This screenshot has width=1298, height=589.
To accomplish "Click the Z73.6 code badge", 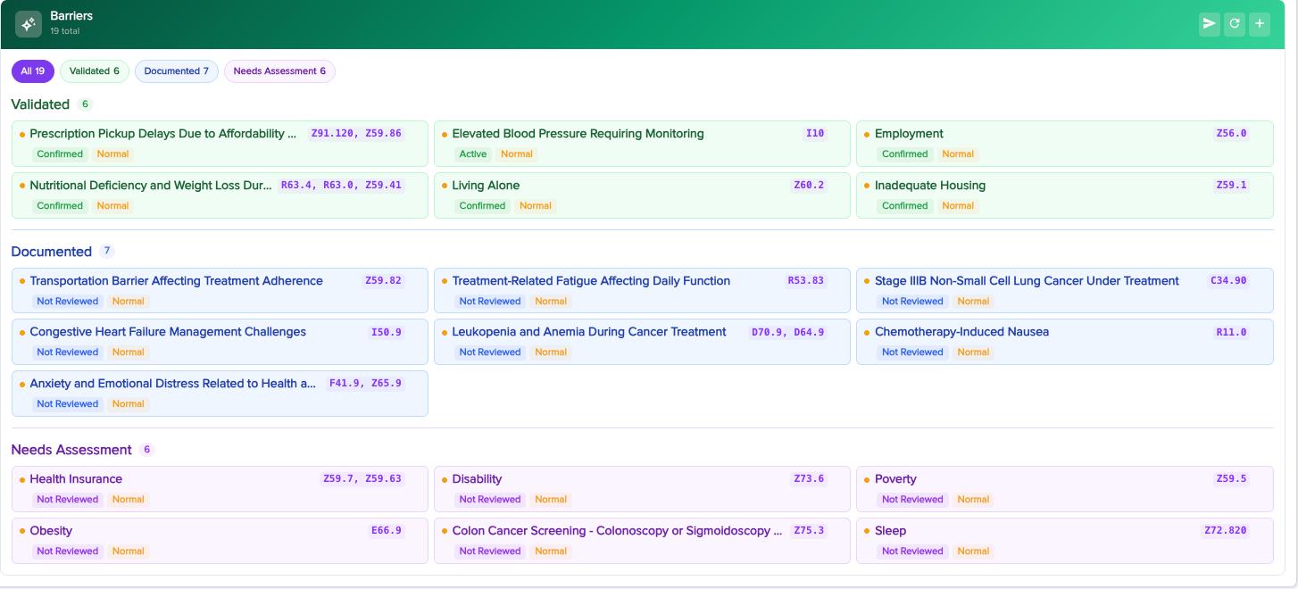I will click(x=809, y=479).
